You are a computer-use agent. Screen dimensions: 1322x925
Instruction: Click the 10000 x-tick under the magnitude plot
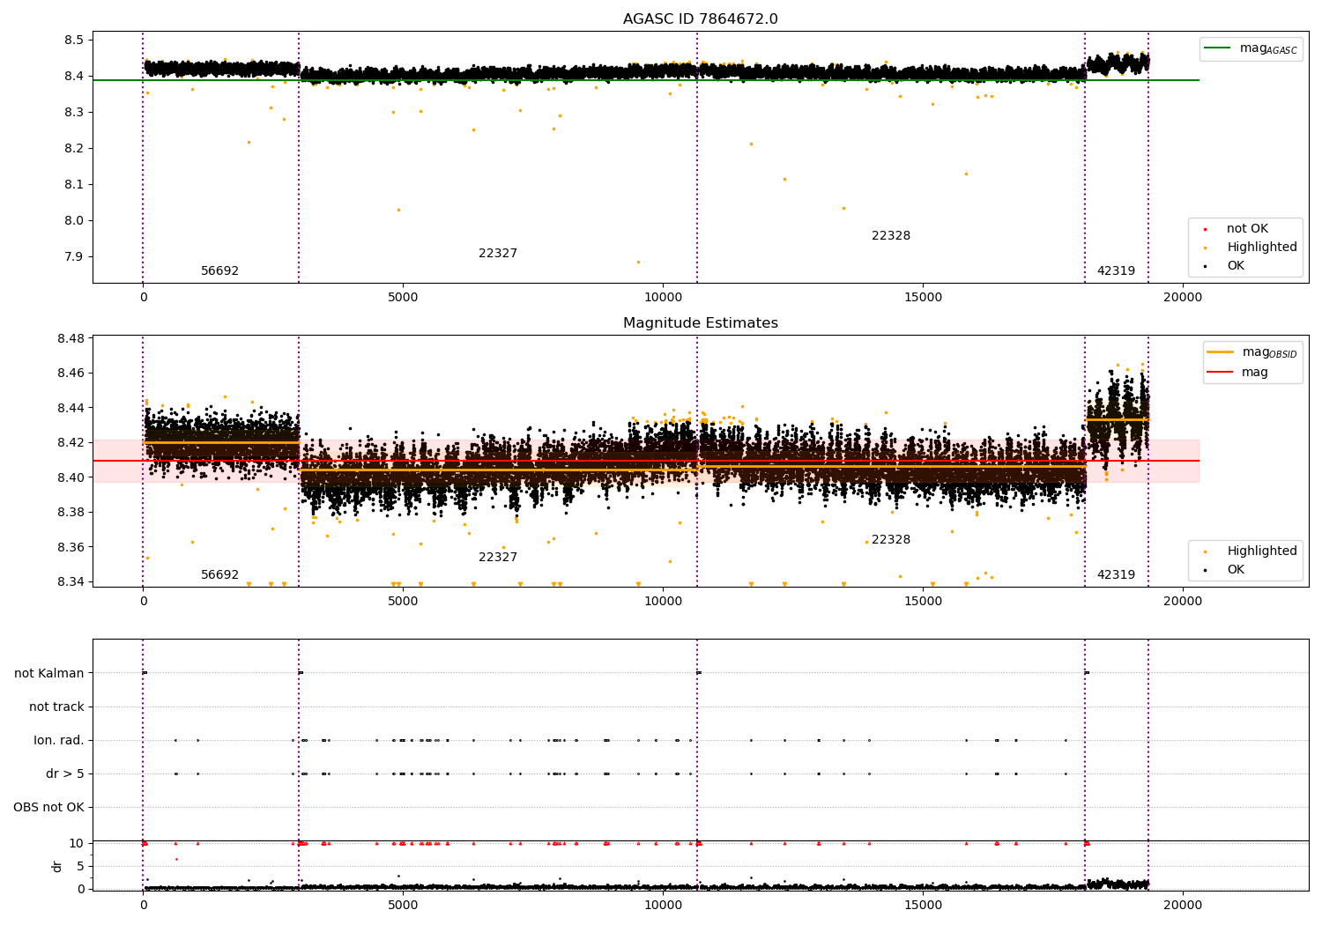pyautogui.click(x=663, y=602)
